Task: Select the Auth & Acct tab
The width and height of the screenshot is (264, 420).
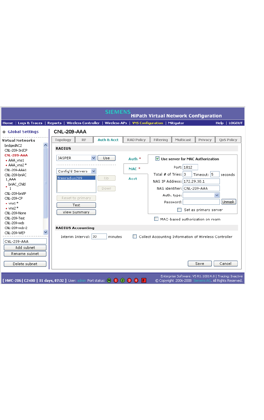Action: point(108,140)
